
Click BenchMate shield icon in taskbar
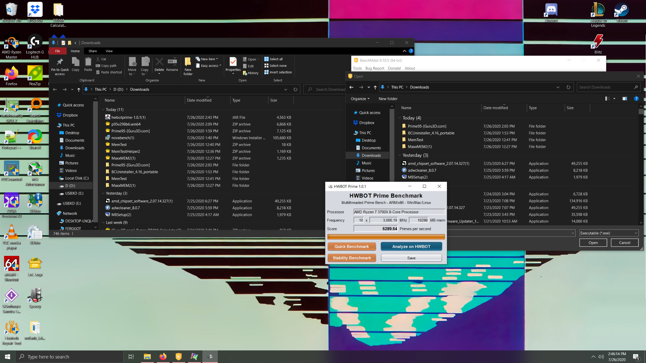tap(179, 357)
